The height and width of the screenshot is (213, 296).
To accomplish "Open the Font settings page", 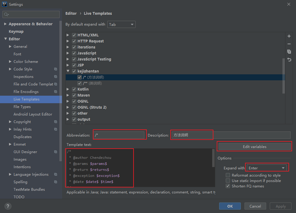I will (17, 54).
